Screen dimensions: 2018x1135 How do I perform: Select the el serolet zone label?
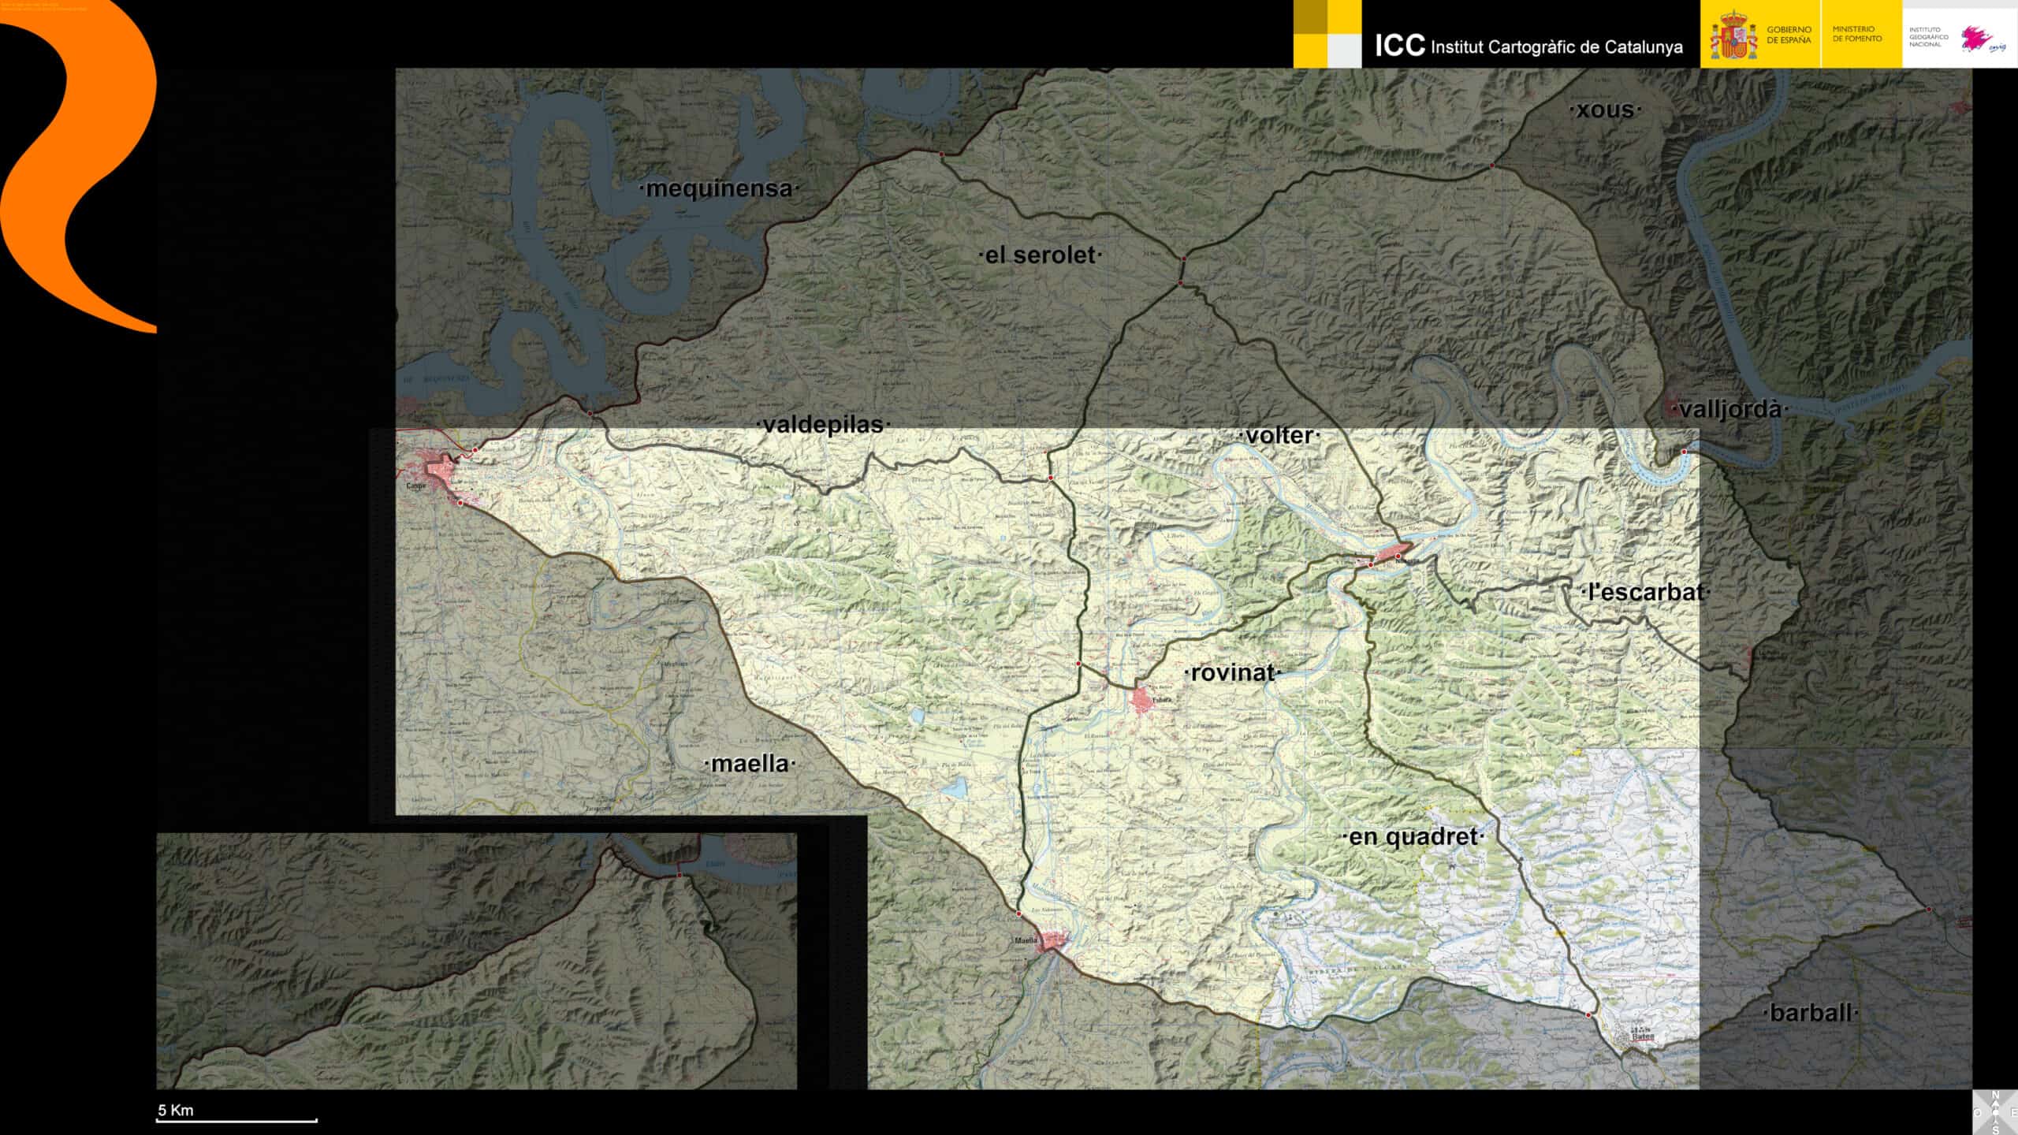tap(1040, 255)
